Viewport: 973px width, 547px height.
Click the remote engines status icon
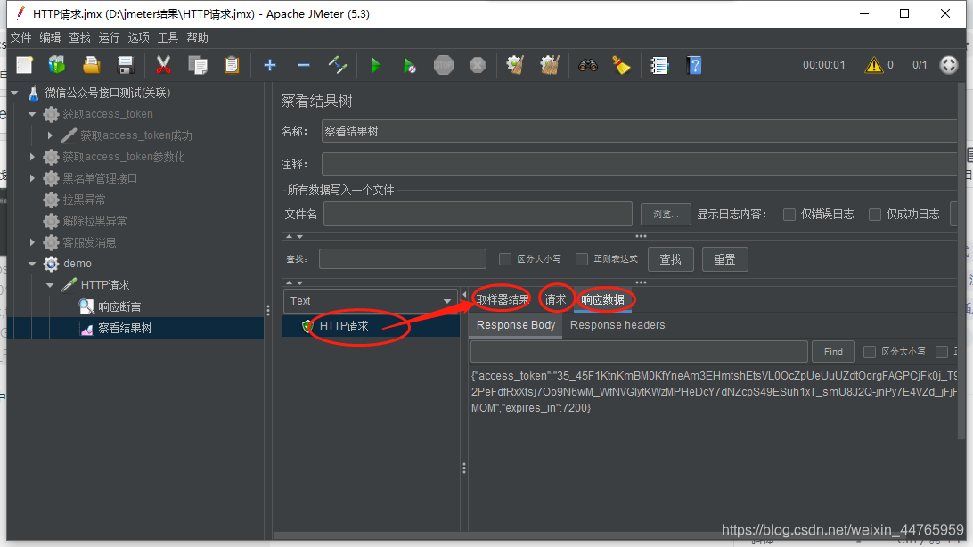[949, 64]
